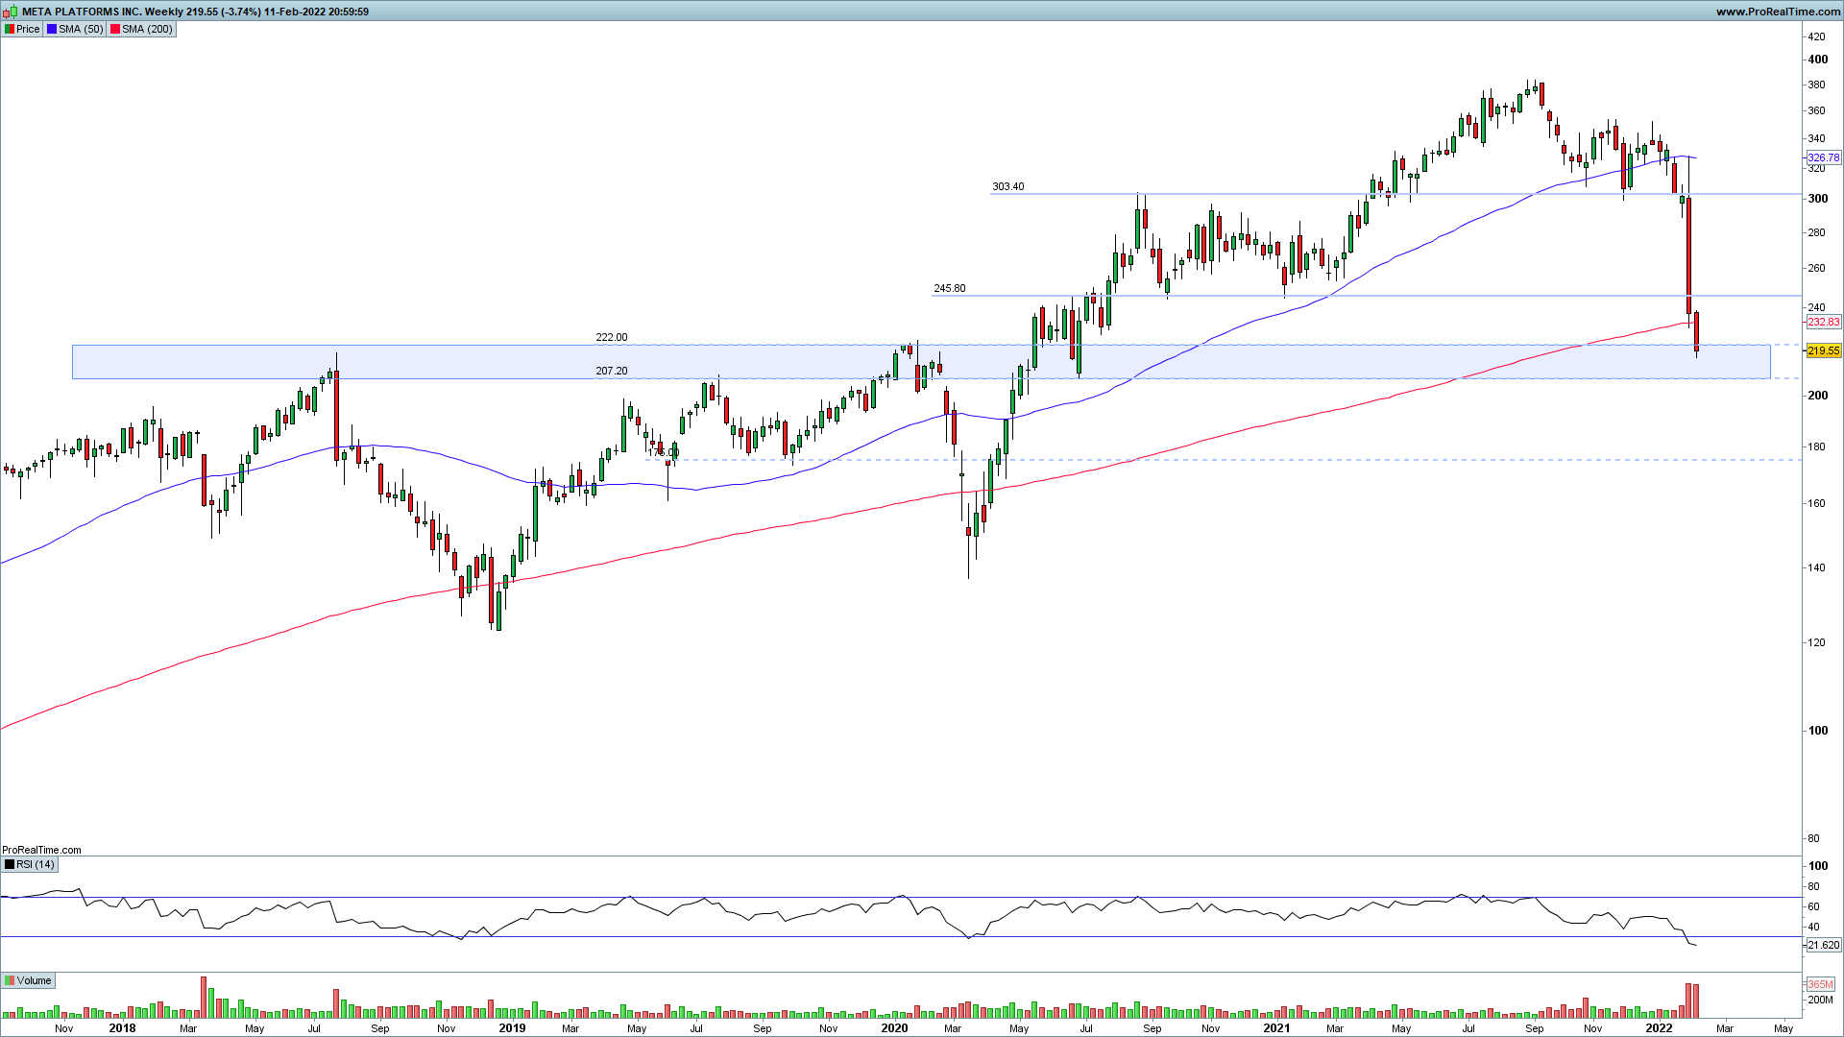
Task: Click the blue SMA 50 color swatch
Action: [52, 29]
